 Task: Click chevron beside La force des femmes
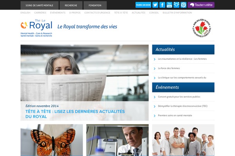(x=155, y=69)
